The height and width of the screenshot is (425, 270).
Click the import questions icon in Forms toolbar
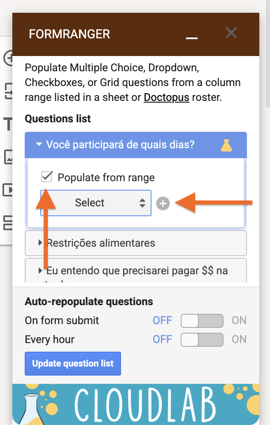[8, 91]
